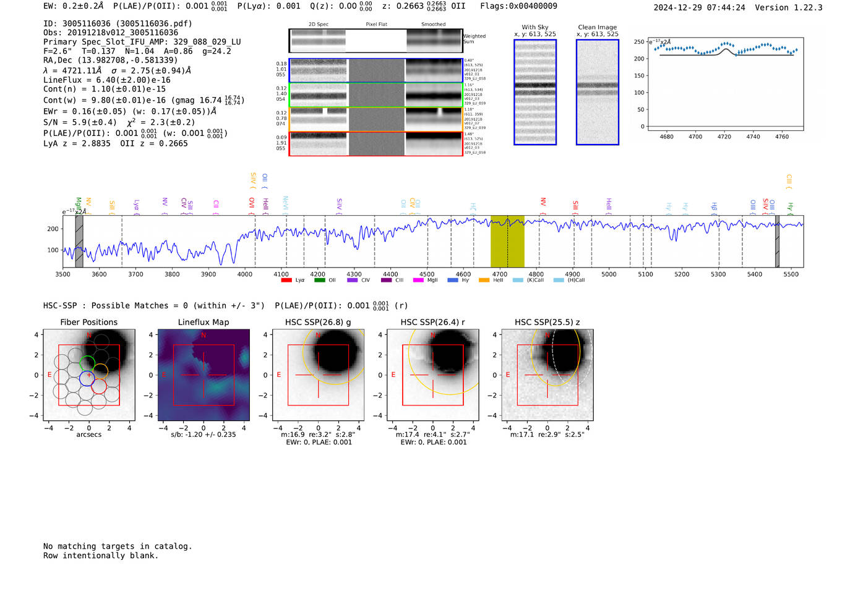Select the With Sky cutout image
This screenshot has width=866, height=589.
tap(535, 92)
